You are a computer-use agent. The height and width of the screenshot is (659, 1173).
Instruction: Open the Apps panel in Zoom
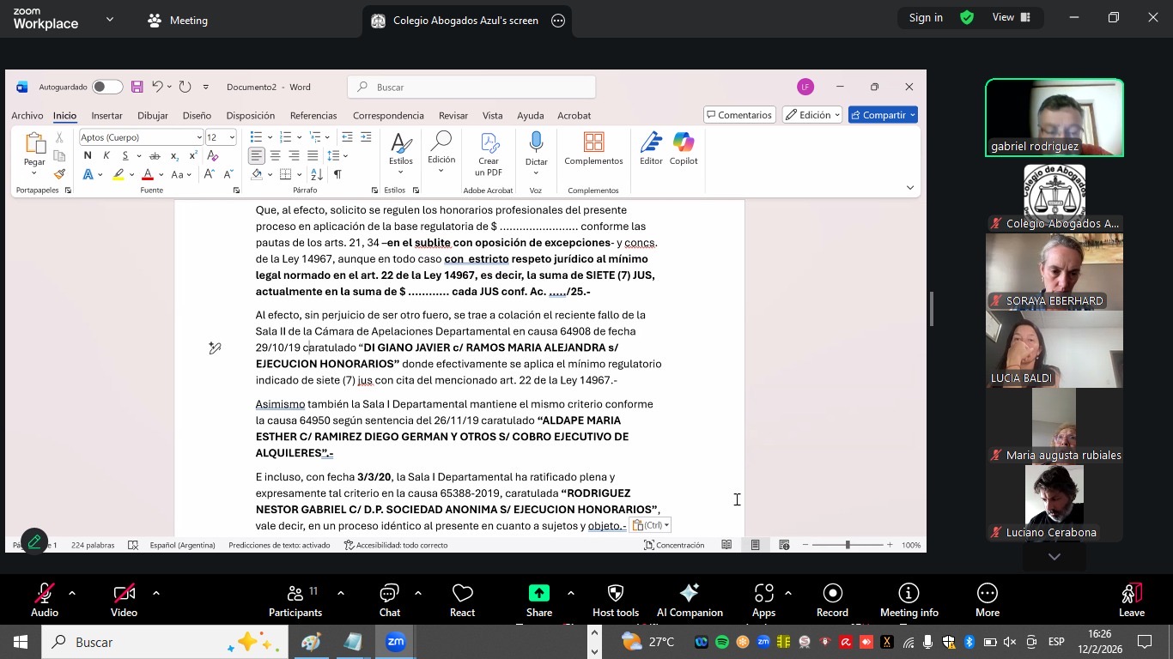click(763, 595)
